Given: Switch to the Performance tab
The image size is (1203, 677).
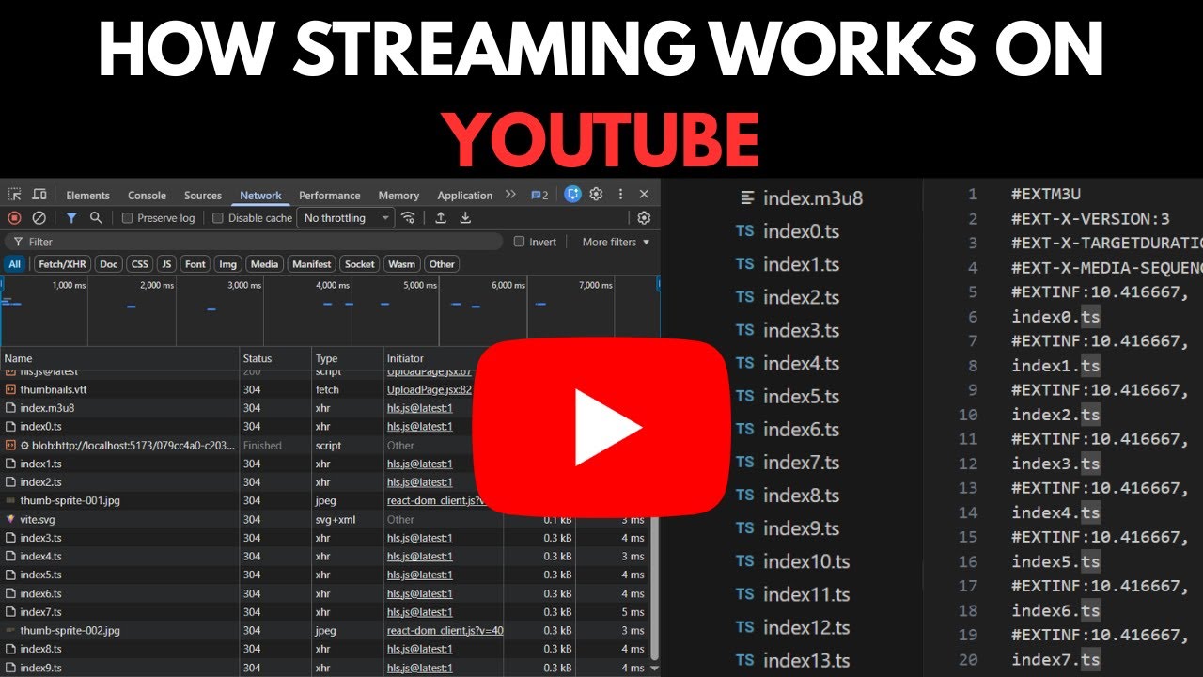Looking at the screenshot, I should 330,196.
